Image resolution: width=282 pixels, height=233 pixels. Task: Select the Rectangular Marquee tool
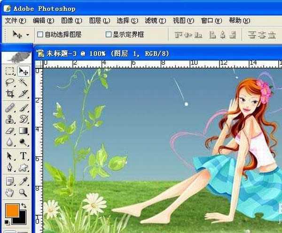[x=9, y=71]
